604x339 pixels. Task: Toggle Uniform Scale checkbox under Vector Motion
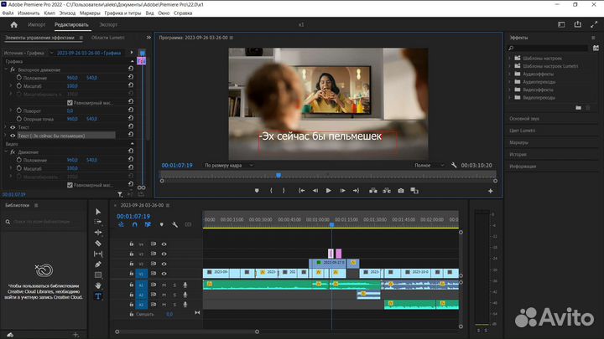pos(70,103)
